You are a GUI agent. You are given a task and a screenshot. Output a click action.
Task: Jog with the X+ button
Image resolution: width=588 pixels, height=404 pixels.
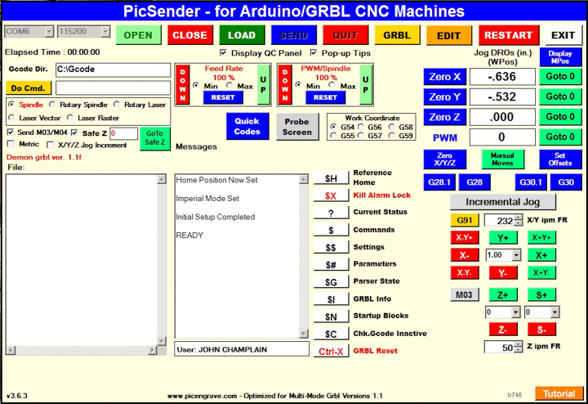(x=541, y=255)
